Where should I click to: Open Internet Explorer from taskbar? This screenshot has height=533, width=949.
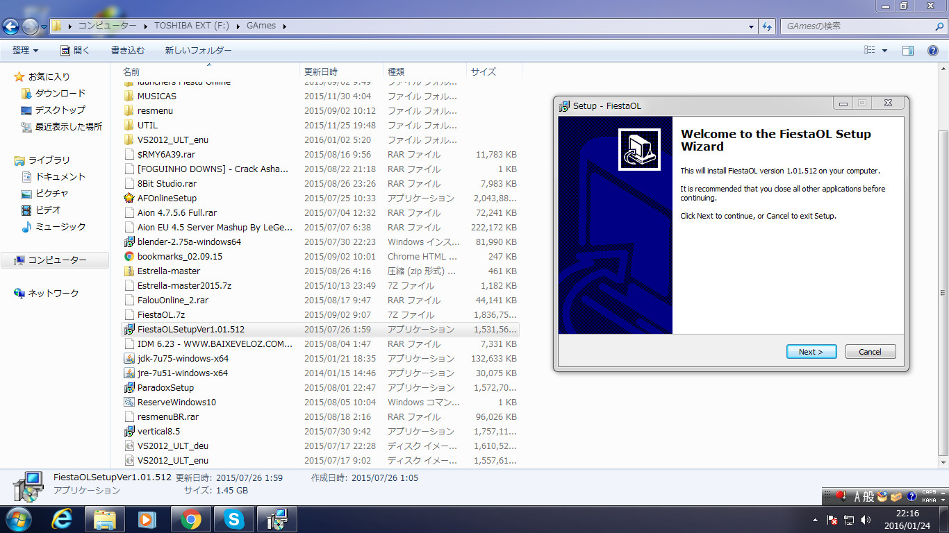tap(63, 519)
